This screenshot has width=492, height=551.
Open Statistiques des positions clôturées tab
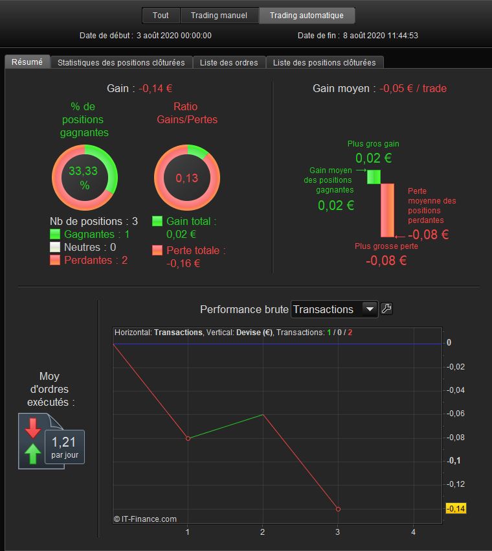pyautogui.click(x=121, y=62)
